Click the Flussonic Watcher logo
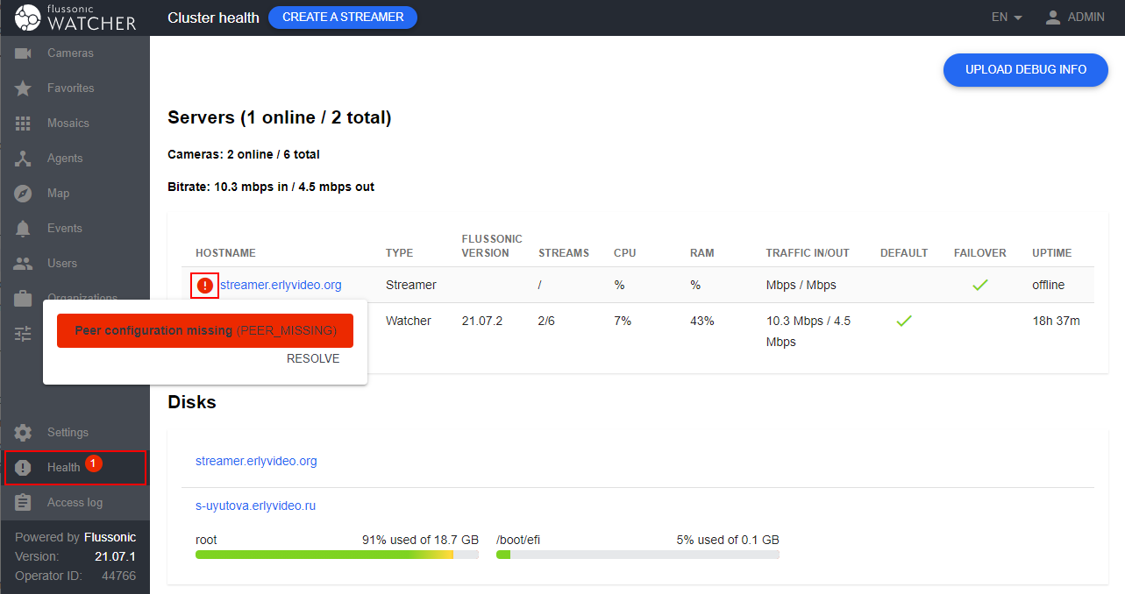Image resolution: width=1125 pixels, height=594 pixels. (75, 18)
